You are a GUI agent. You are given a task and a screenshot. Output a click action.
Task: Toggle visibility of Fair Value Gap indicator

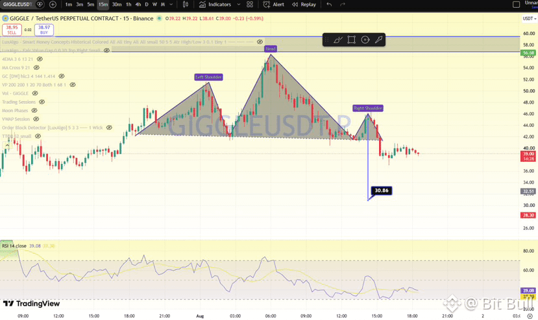[106, 51]
